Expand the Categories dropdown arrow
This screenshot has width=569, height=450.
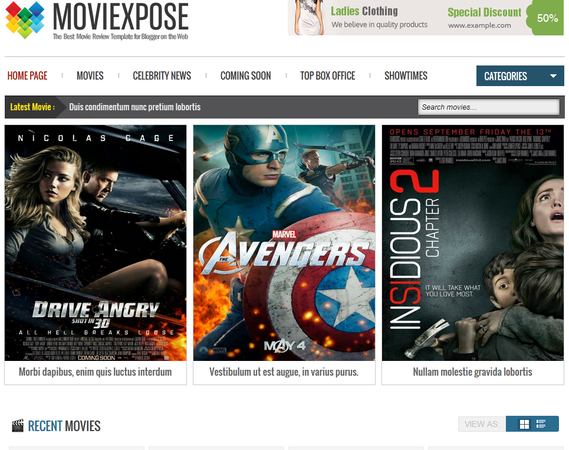pos(553,76)
